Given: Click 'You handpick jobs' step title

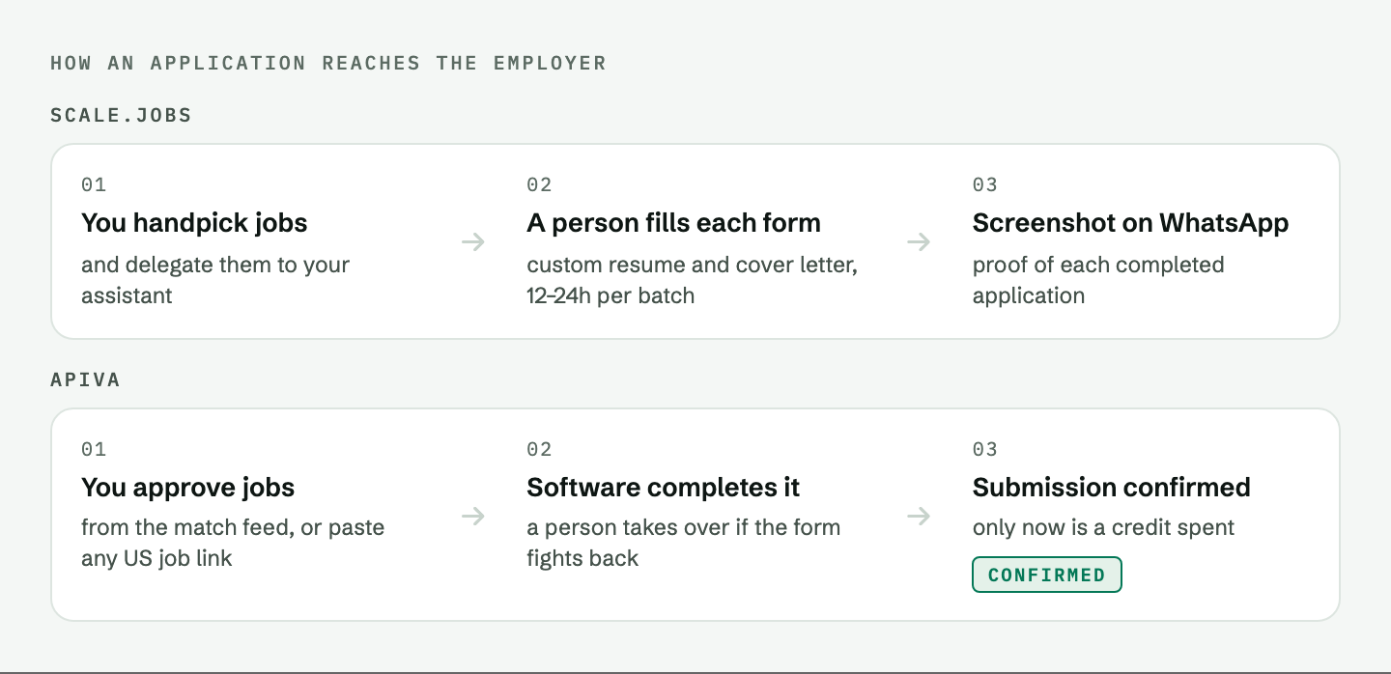Looking at the screenshot, I should tap(194, 223).
